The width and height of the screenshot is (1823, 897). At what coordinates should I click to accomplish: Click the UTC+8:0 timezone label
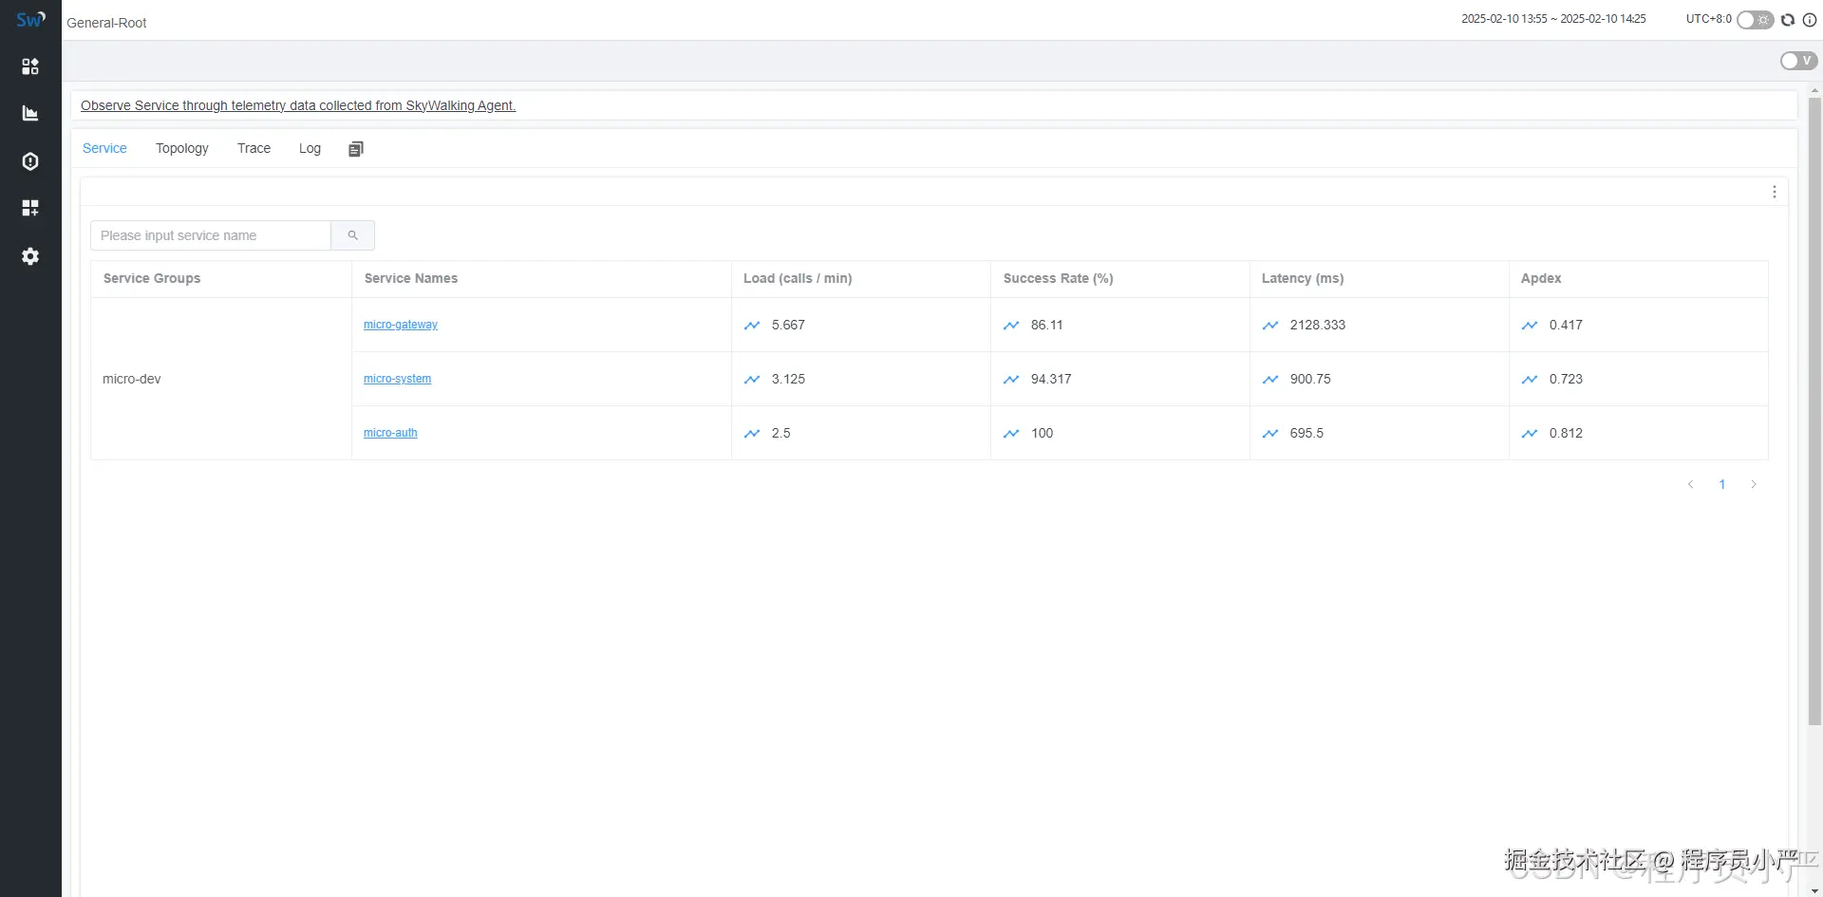coord(1709,19)
